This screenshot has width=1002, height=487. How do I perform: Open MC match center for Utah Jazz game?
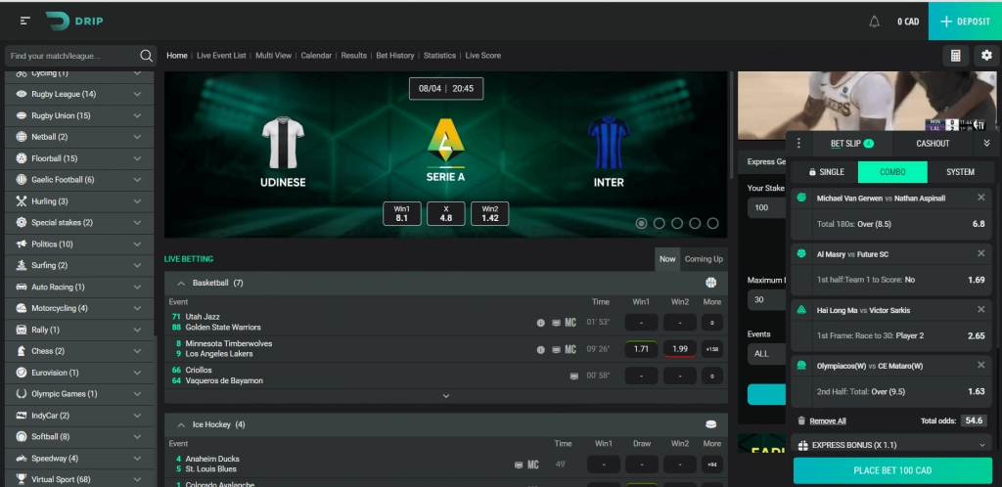[570, 323]
